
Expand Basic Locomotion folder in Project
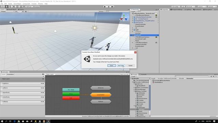click(134, 87)
